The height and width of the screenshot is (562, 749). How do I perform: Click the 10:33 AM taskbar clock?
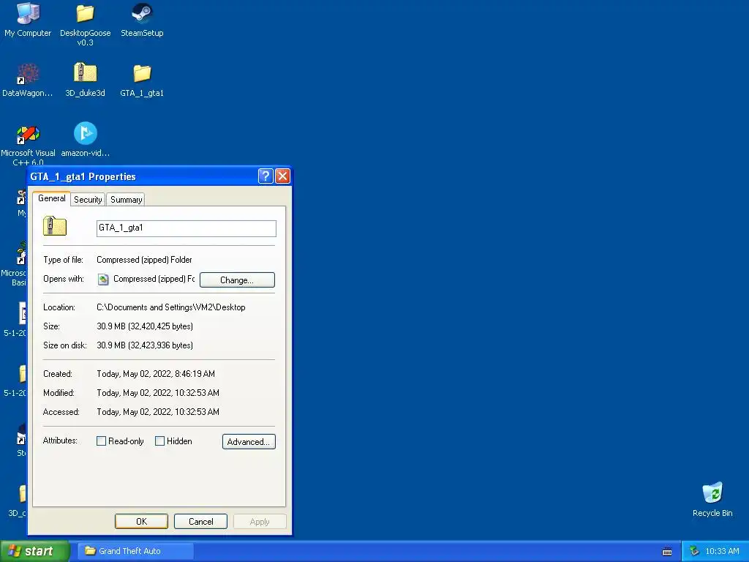[x=722, y=551]
